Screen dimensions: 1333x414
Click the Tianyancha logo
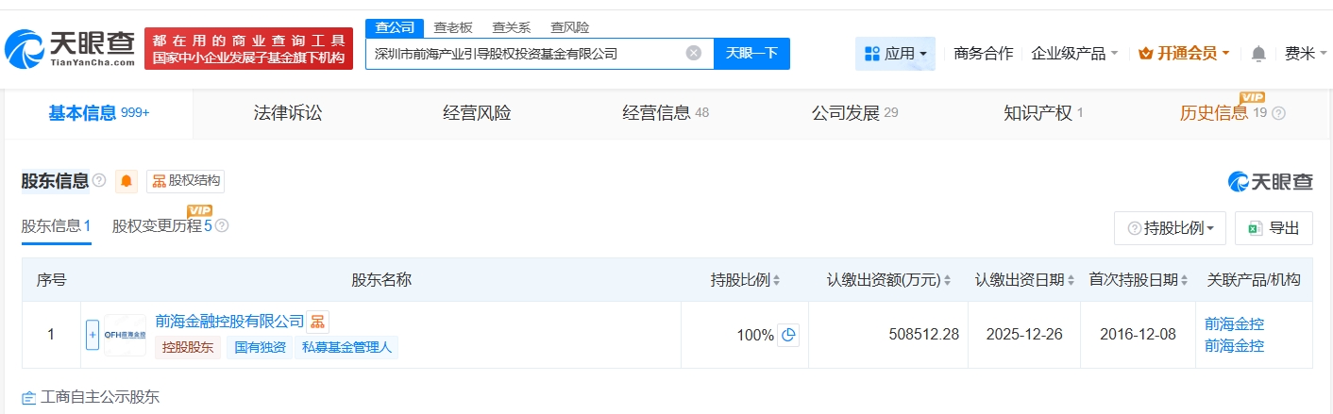click(71, 48)
